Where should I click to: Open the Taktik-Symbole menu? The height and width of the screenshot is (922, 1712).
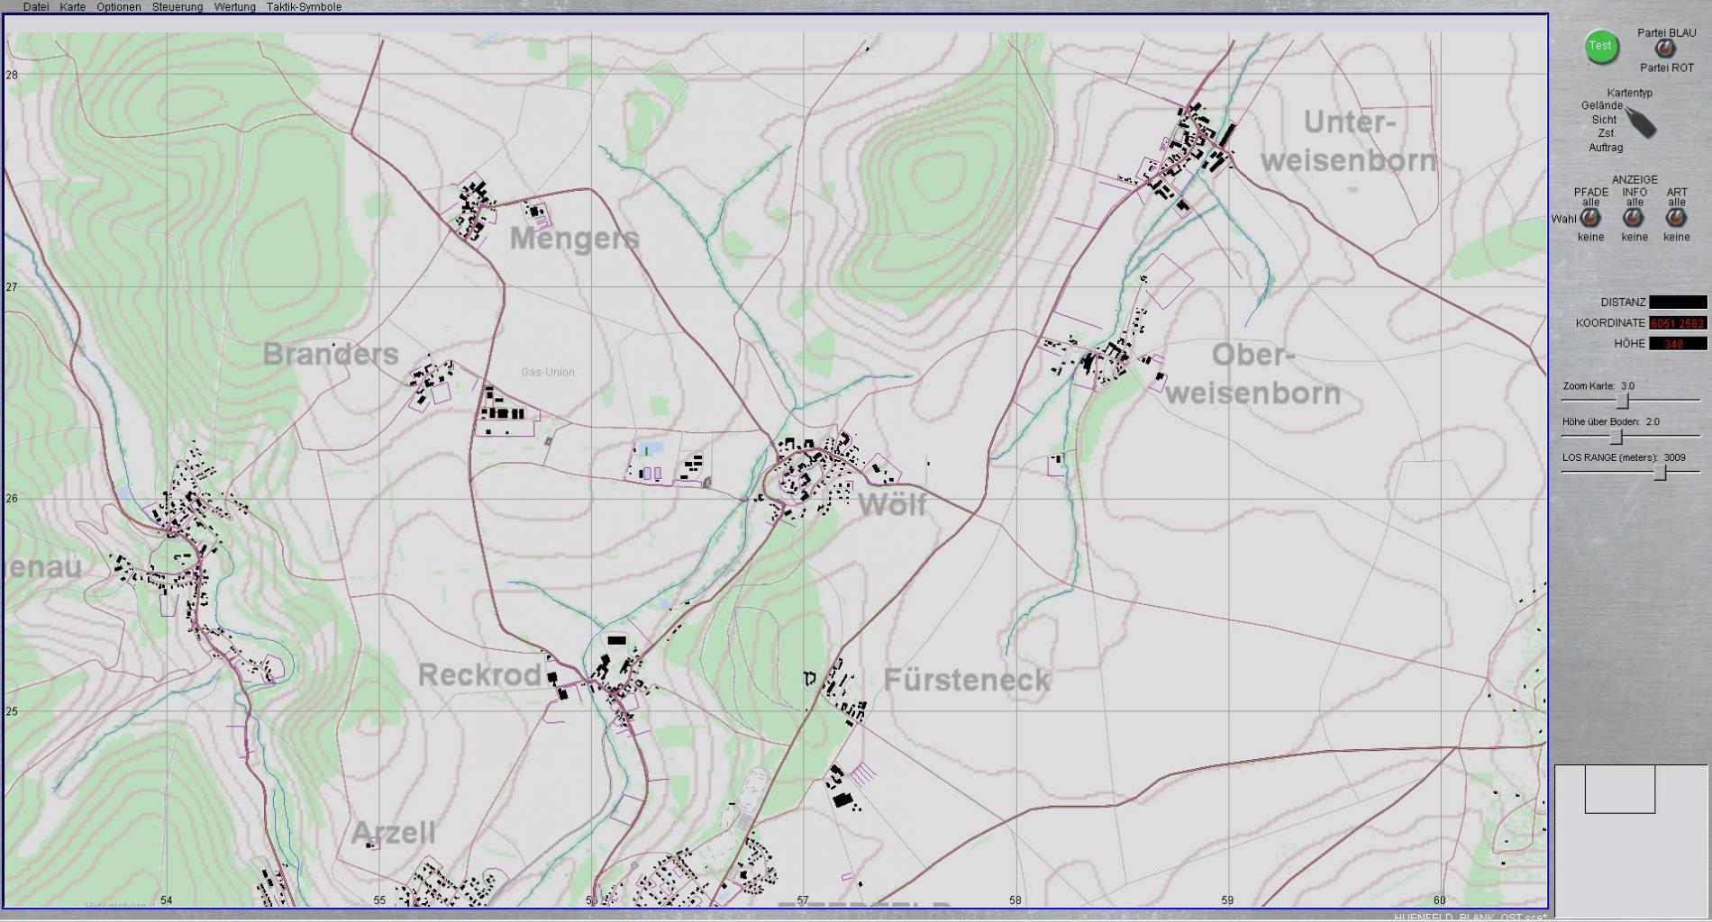304,7
